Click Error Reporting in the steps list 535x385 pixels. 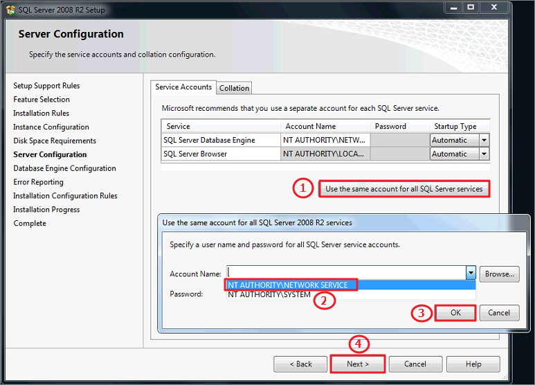[38, 182]
